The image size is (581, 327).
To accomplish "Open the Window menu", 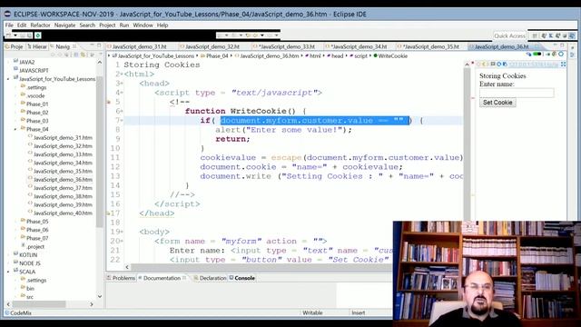I will (x=143, y=25).
